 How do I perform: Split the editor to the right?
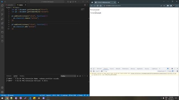[85, 5]
